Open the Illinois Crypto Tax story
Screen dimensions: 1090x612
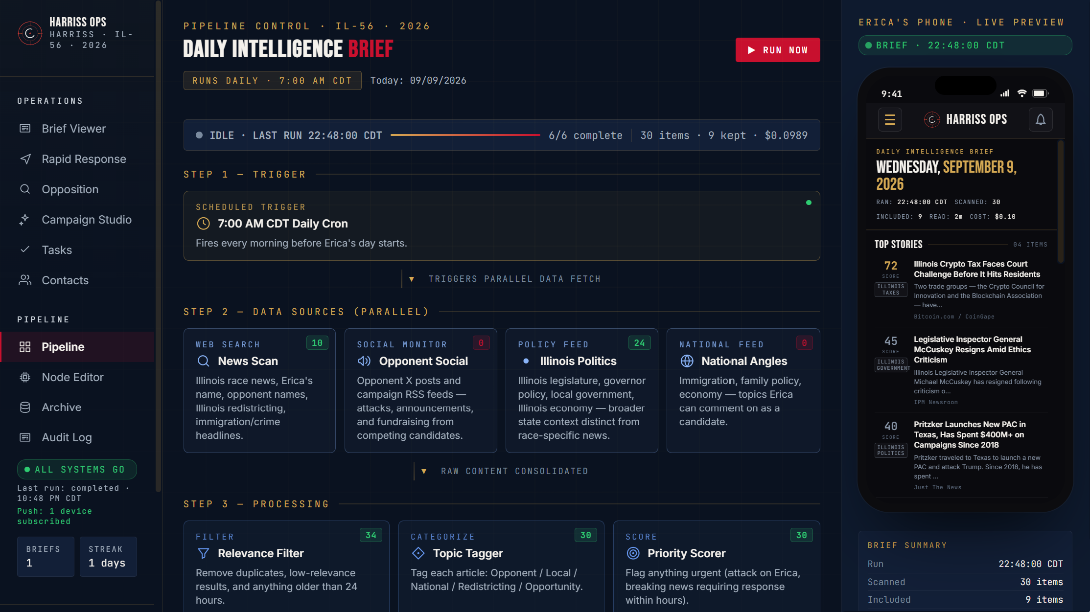[961, 290]
